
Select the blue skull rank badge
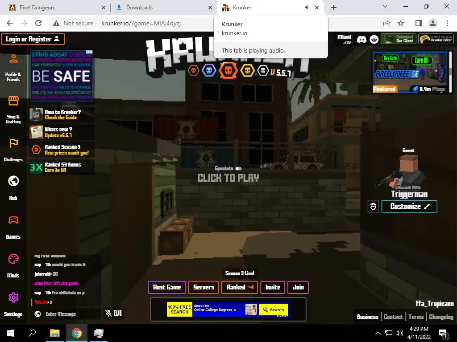point(209,70)
